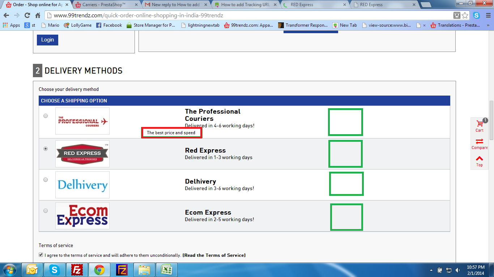Click the page vertical scrollbar thumb
Viewport: 494px width, 277px height.
point(491,120)
